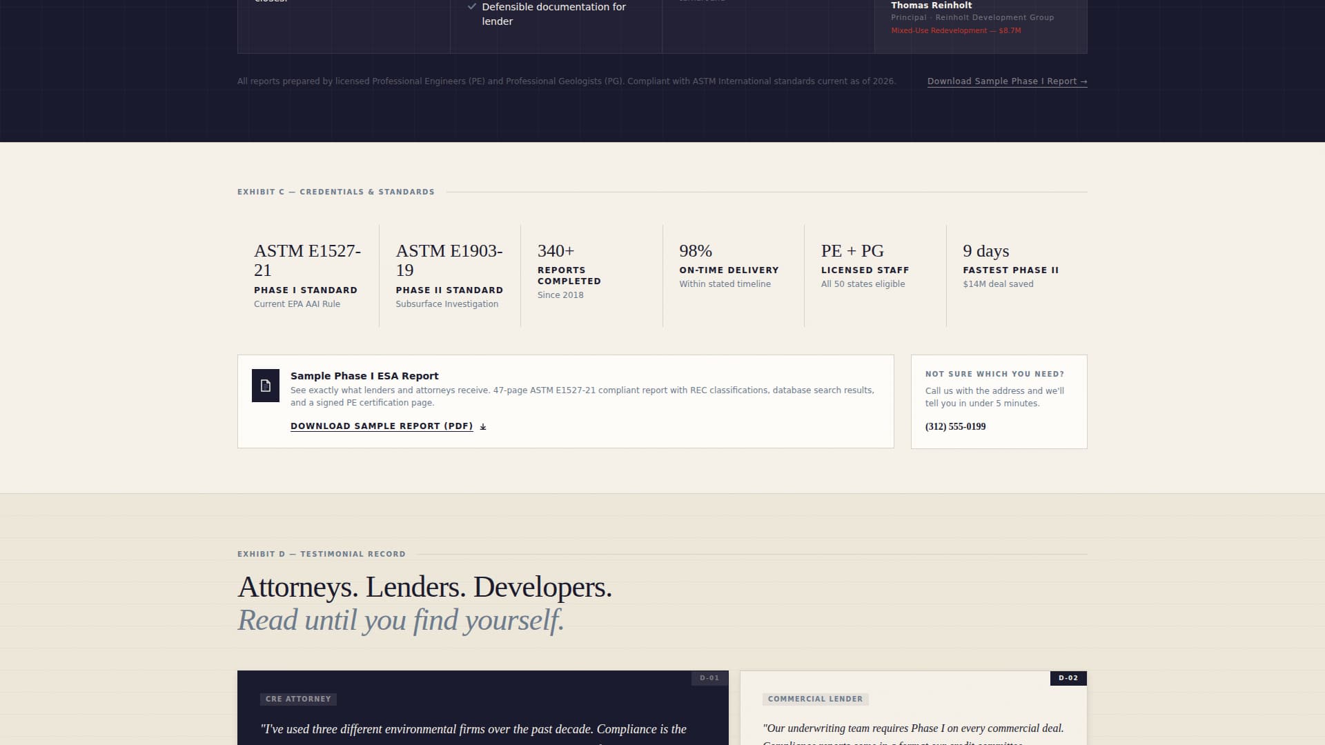
Task: Click the Mixed-Use Redevelopment — $8.7M red text
Action: (x=956, y=30)
